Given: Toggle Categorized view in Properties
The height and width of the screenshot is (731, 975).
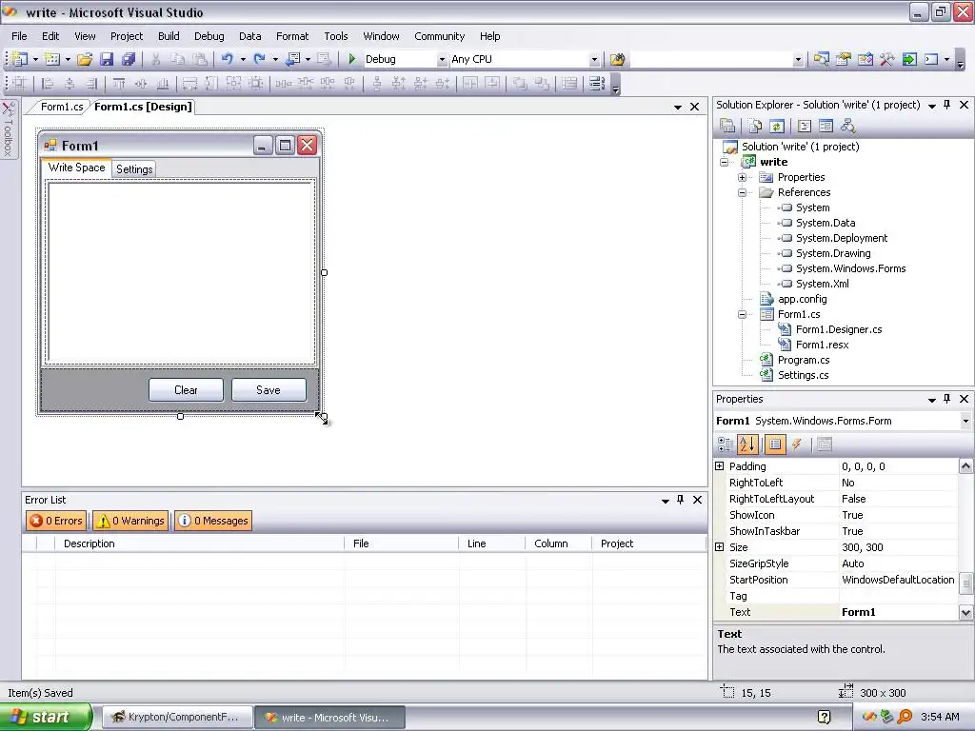Looking at the screenshot, I should pos(725,444).
